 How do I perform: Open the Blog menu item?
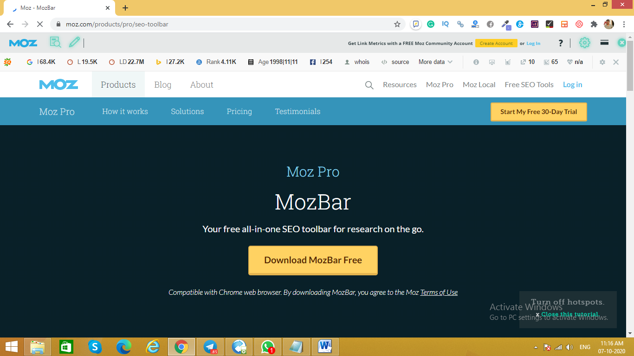click(163, 84)
